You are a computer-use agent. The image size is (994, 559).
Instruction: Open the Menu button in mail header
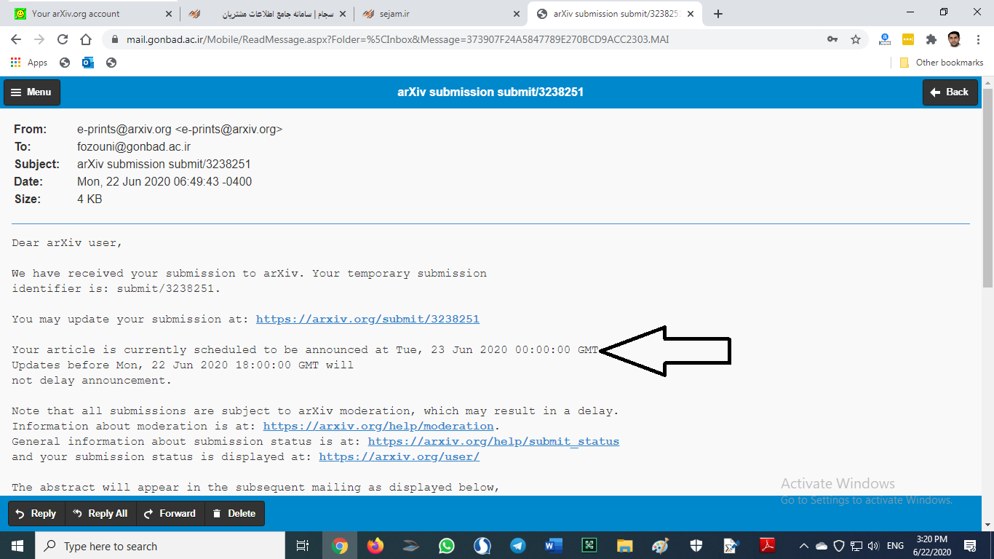(32, 92)
